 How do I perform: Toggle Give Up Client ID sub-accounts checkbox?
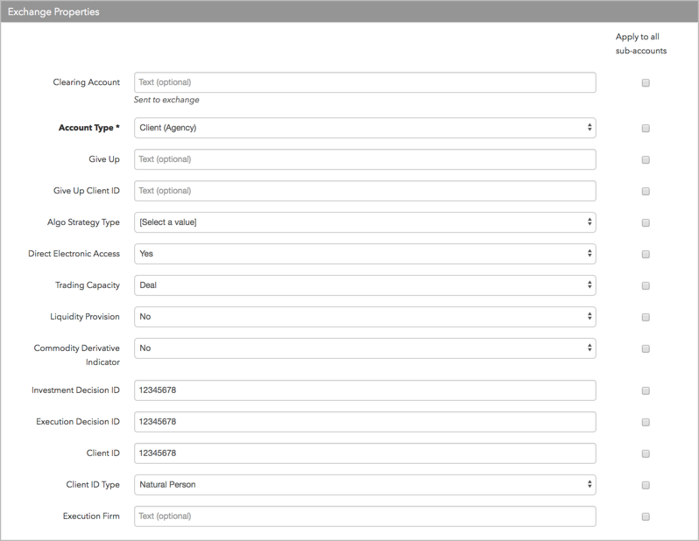click(x=646, y=191)
